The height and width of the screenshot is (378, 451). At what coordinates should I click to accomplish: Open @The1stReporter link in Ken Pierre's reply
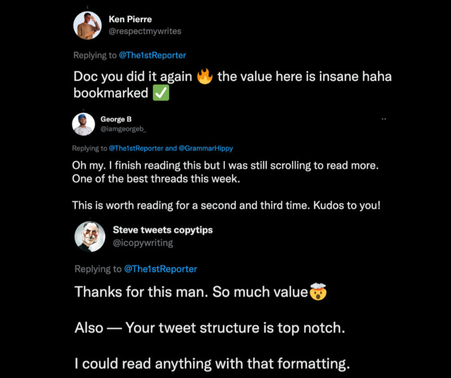[x=153, y=55]
